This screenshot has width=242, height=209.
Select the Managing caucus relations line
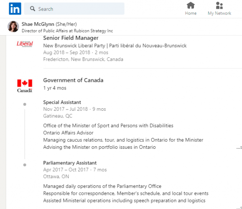pyautogui.click(x=123, y=140)
